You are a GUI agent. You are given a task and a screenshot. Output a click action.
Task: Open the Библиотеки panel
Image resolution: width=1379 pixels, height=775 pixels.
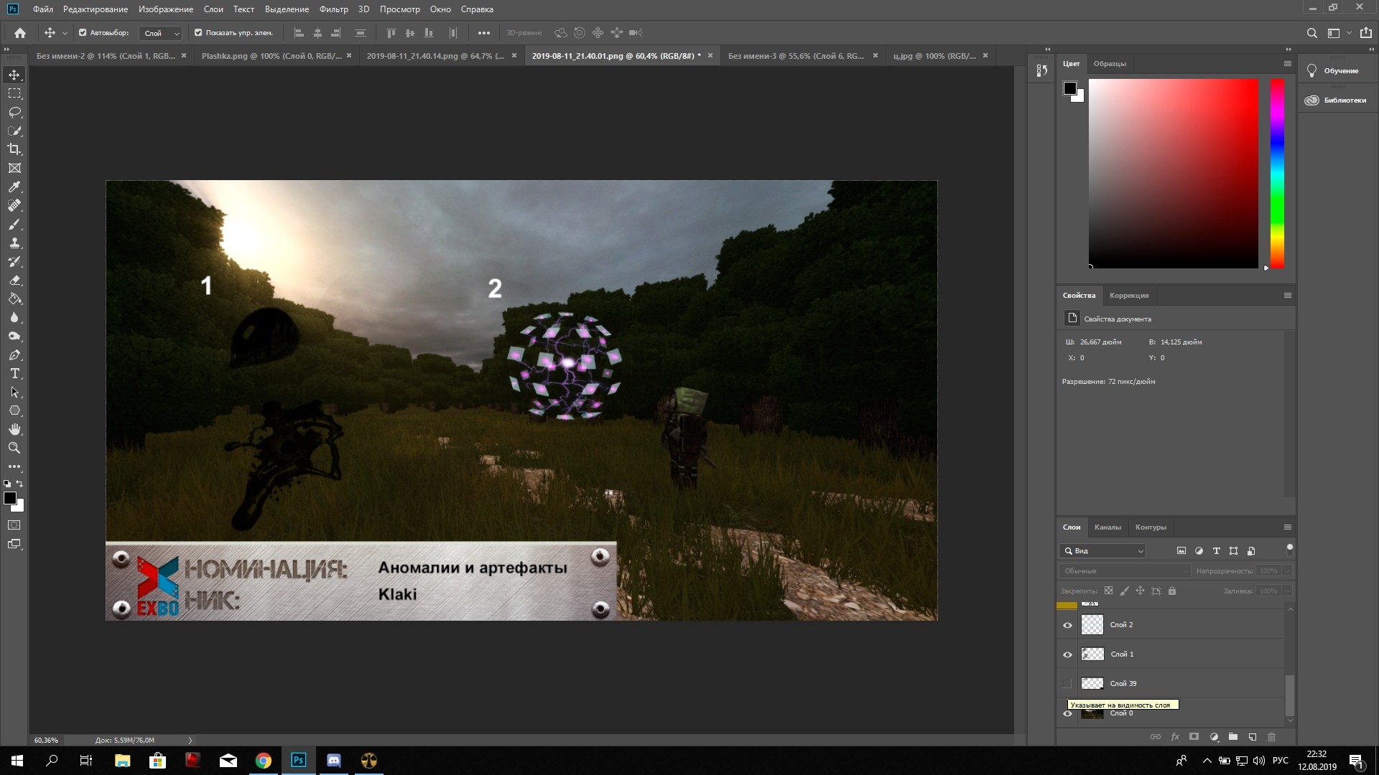pyautogui.click(x=1337, y=100)
